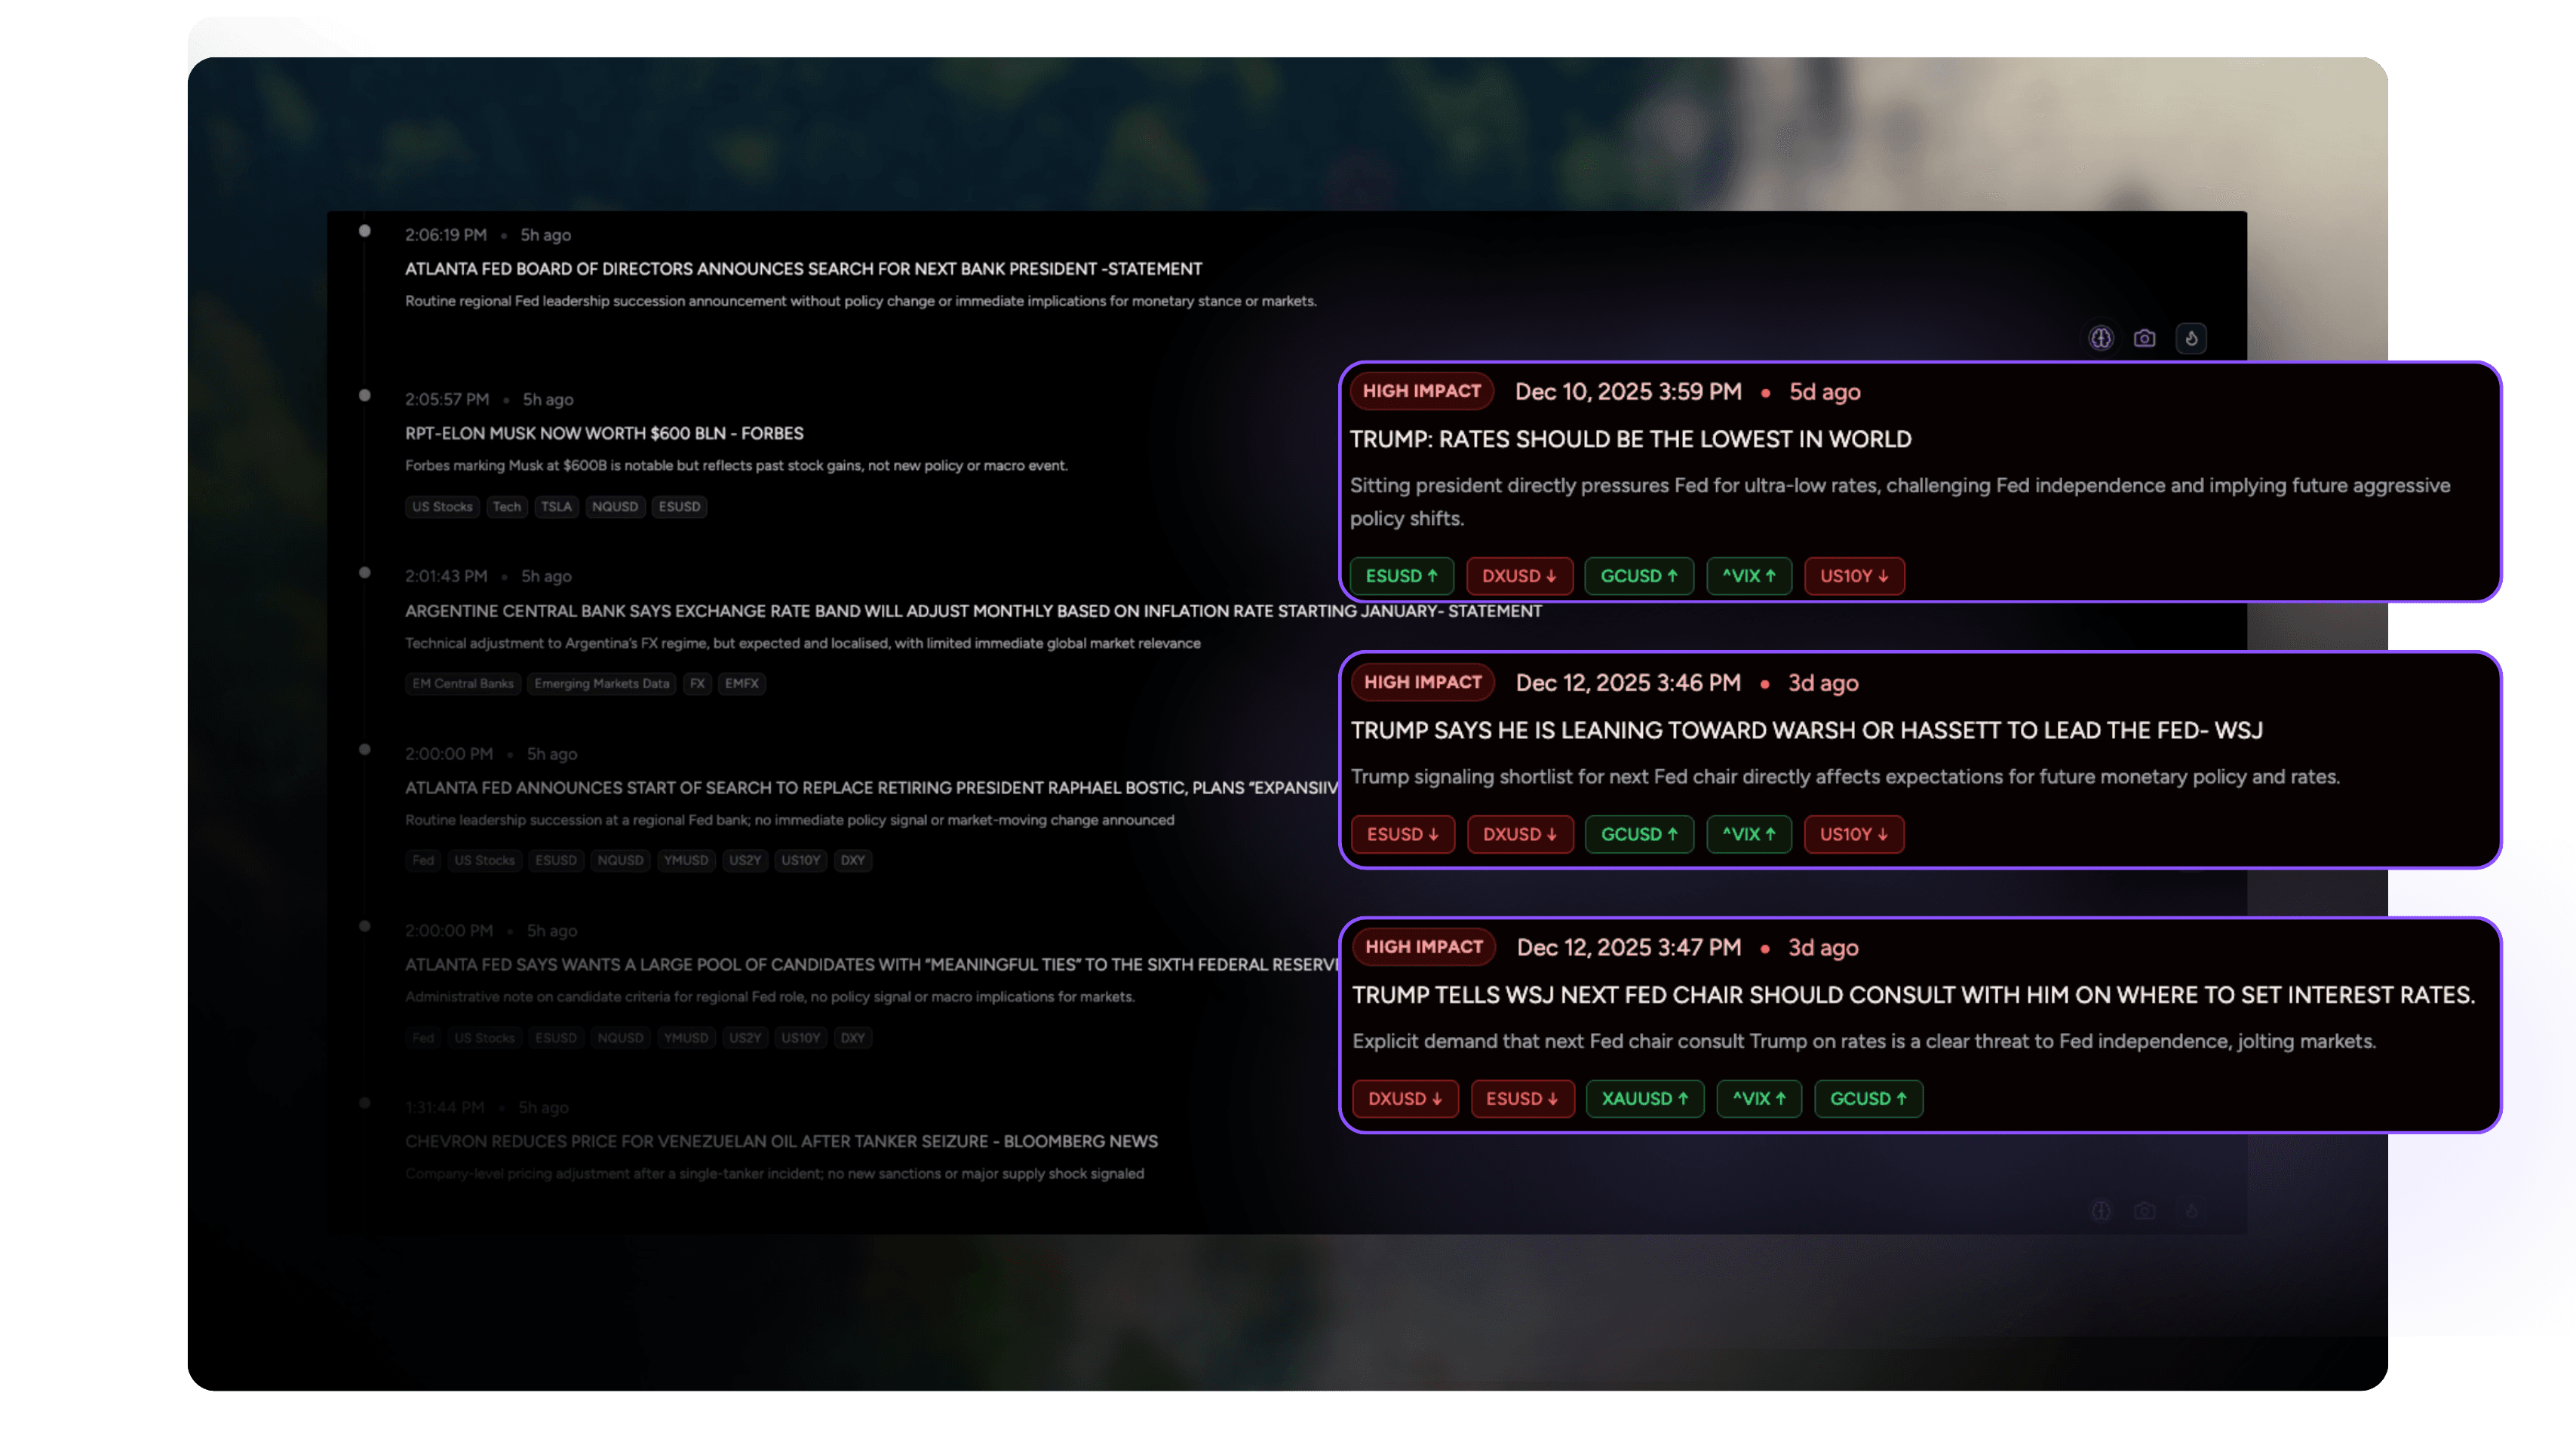Viewport: 2576px width, 1448px height.
Task: Click the '1:31:44 PM' timestamp
Action: pyautogui.click(x=444, y=1107)
